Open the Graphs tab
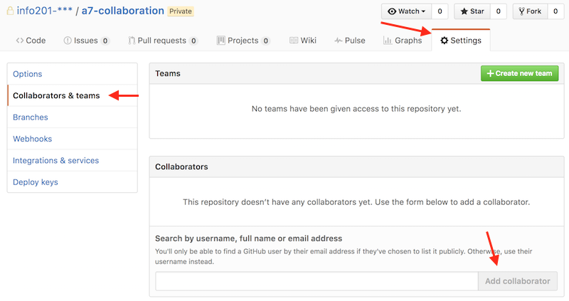The image size is (569, 301). [x=403, y=41]
